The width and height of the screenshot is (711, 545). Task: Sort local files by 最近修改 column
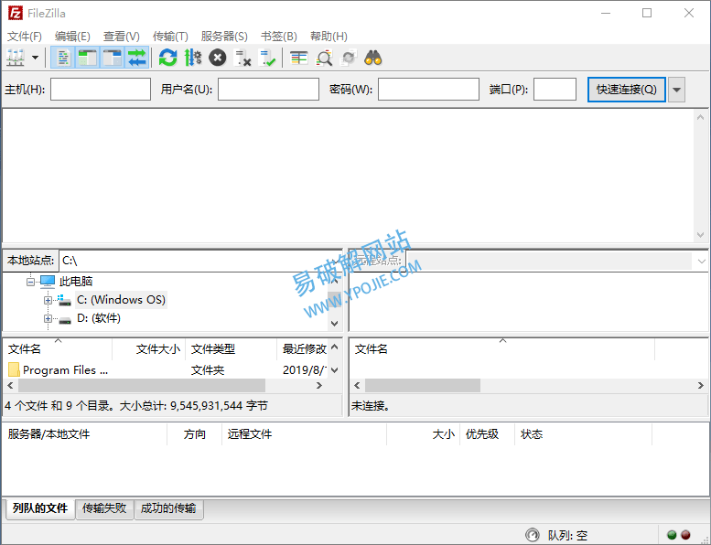[x=303, y=348]
